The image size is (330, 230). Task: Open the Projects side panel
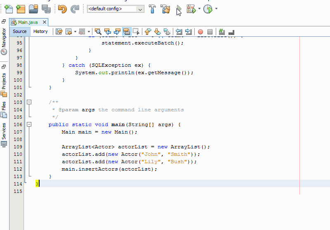tap(4, 81)
